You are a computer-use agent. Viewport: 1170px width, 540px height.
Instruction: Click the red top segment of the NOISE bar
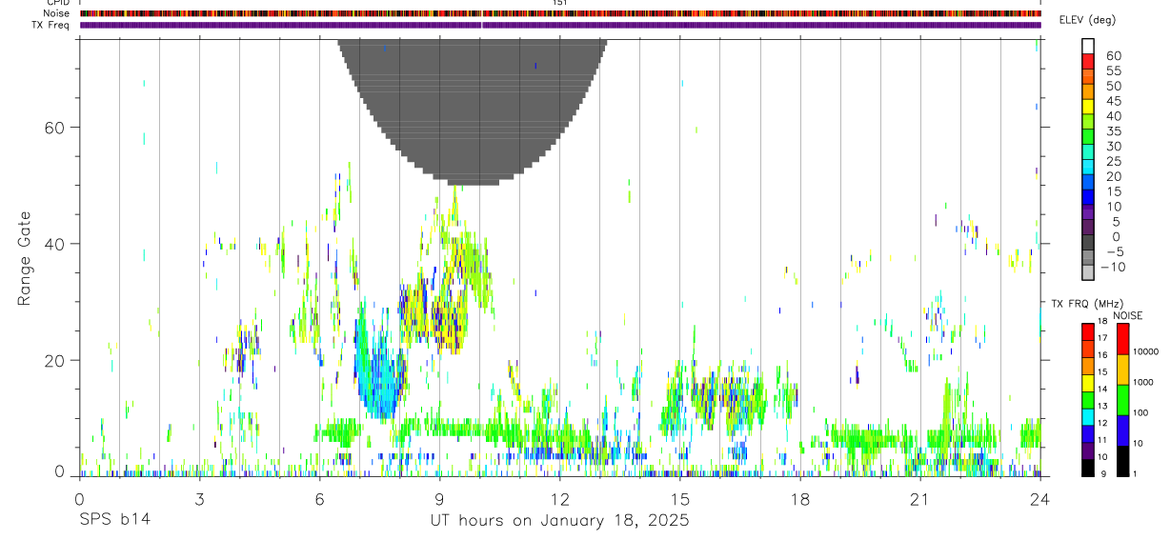click(x=1122, y=338)
